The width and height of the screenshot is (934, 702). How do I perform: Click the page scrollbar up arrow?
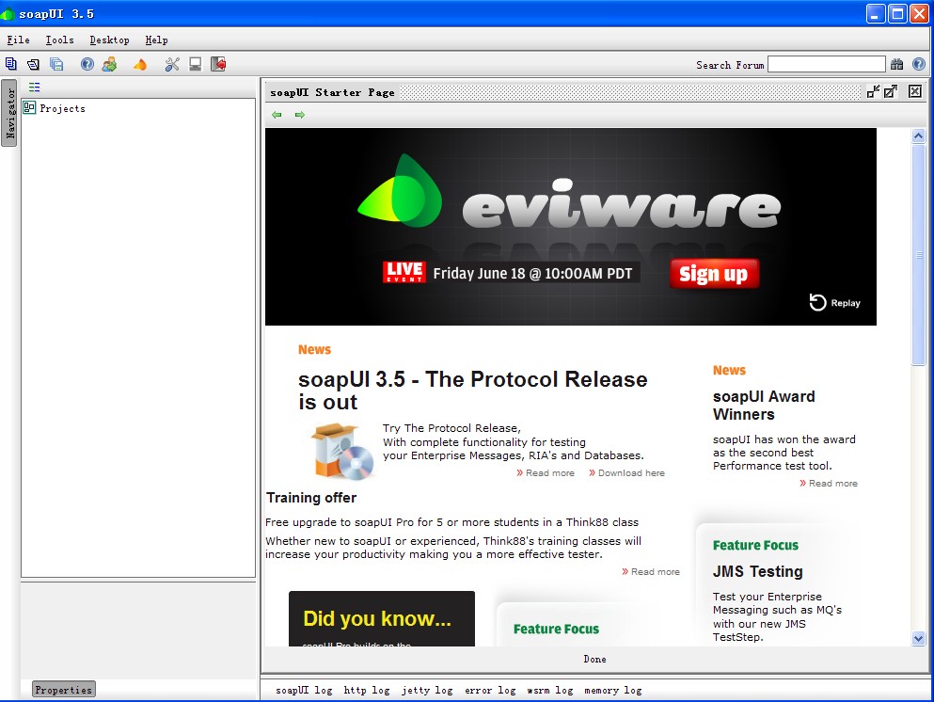coord(918,136)
